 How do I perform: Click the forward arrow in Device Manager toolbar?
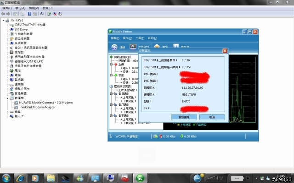(8, 14)
